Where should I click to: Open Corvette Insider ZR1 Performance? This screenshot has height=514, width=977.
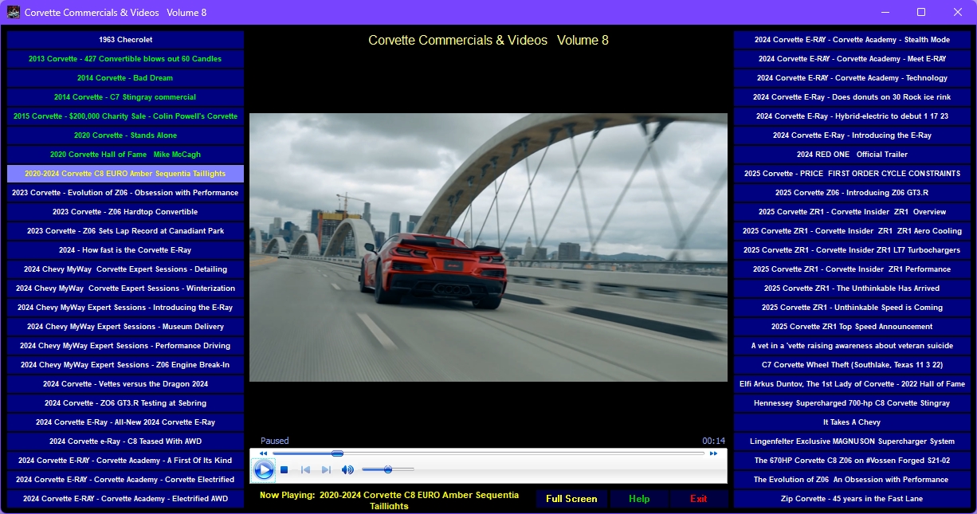[x=852, y=269]
